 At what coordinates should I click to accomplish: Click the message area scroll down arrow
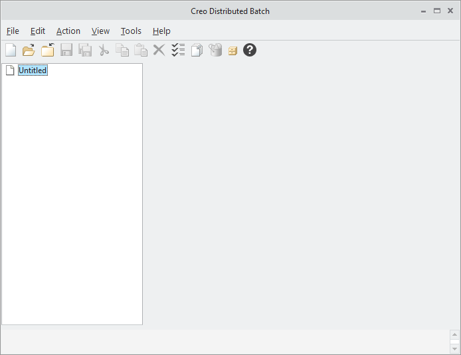pos(454,349)
